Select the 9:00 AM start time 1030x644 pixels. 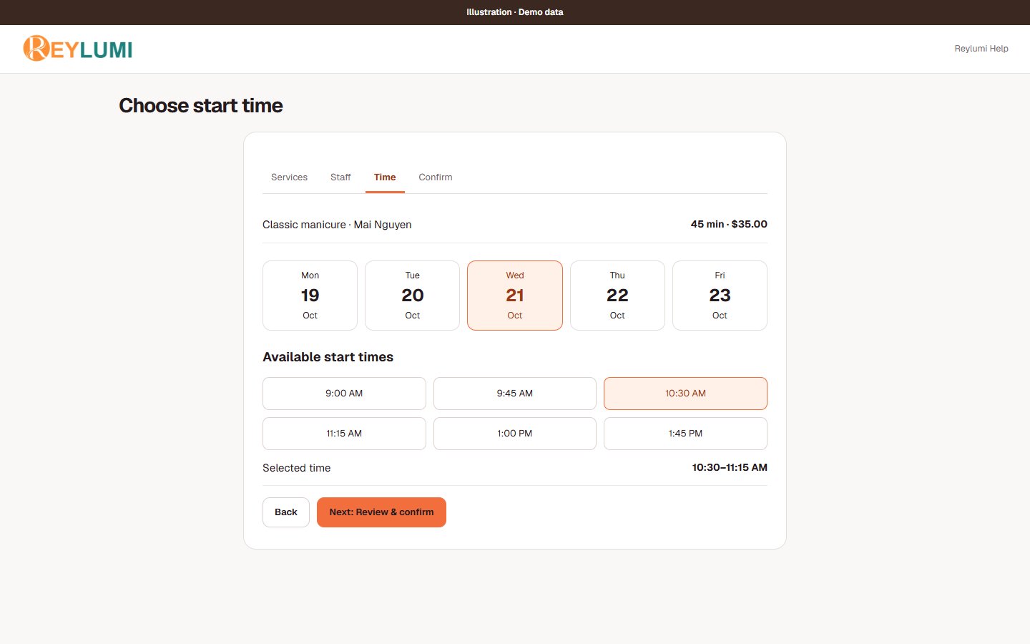click(344, 394)
